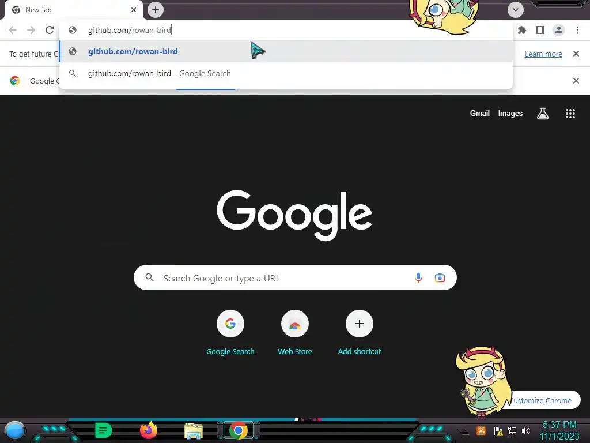Open green notes app in taskbar
Screen dimensions: 590x443
coord(104,430)
